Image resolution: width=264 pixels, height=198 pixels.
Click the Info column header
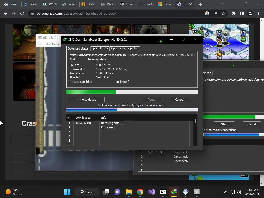[145, 118]
